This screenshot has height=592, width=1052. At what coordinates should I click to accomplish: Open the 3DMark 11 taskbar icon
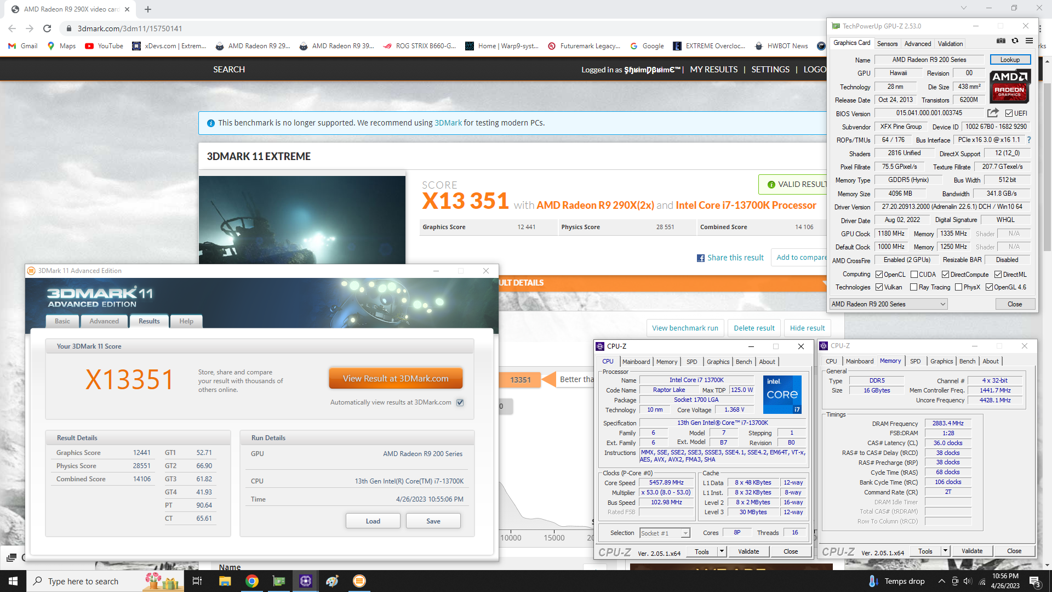359,581
